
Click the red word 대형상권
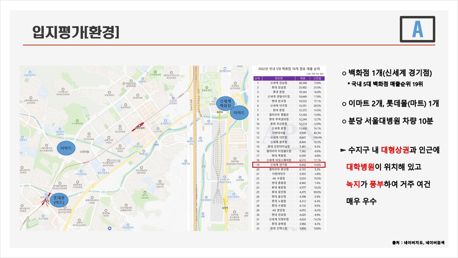pyautogui.click(x=395, y=150)
